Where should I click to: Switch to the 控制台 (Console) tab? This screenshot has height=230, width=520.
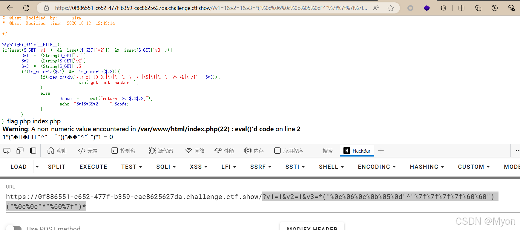pyautogui.click(x=123, y=151)
